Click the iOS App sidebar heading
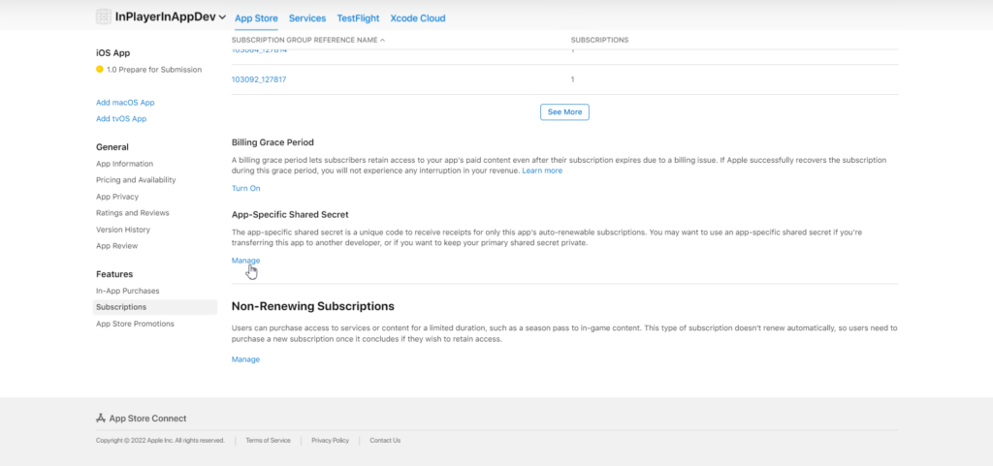 pos(113,53)
